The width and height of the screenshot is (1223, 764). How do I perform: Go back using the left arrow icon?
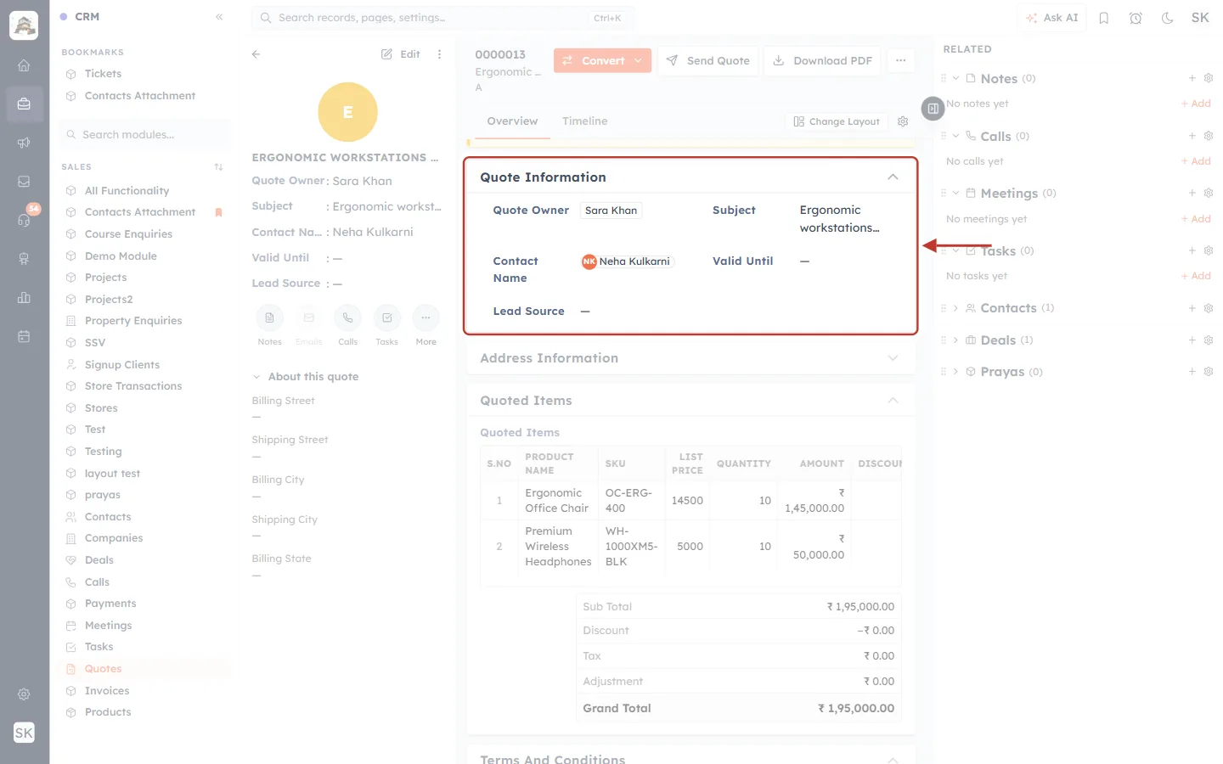coord(256,54)
